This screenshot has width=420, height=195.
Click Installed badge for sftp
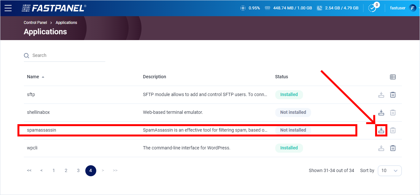coord(289,95)
